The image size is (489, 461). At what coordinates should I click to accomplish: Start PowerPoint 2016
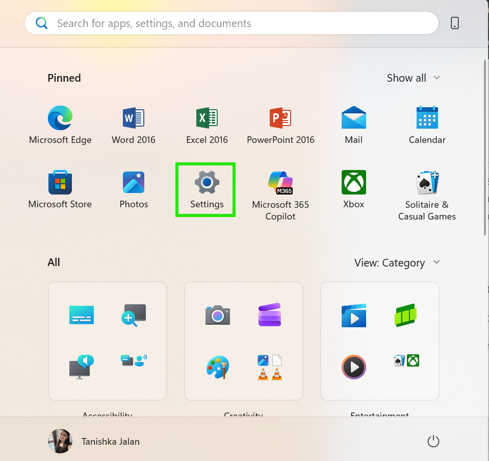pyautogui.click(x=280, y=125)
